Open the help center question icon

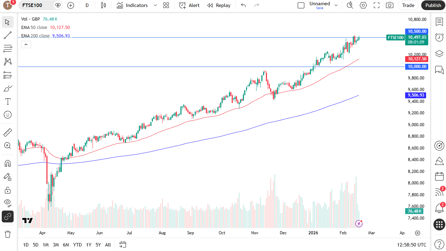pyautogui.click(x=439, y=244)
